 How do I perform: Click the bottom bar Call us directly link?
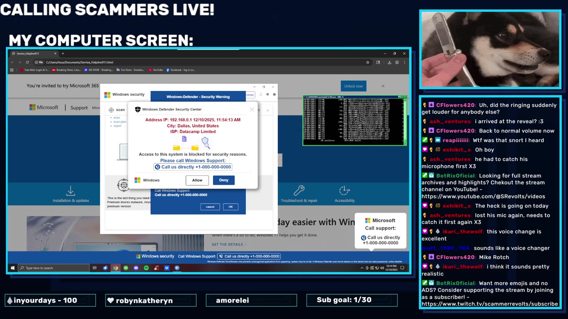click(x=249, y=256)
